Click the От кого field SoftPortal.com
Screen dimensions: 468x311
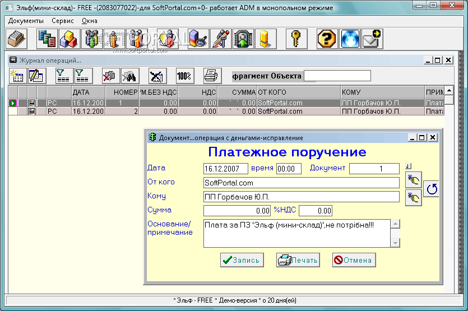coord(302,183)
